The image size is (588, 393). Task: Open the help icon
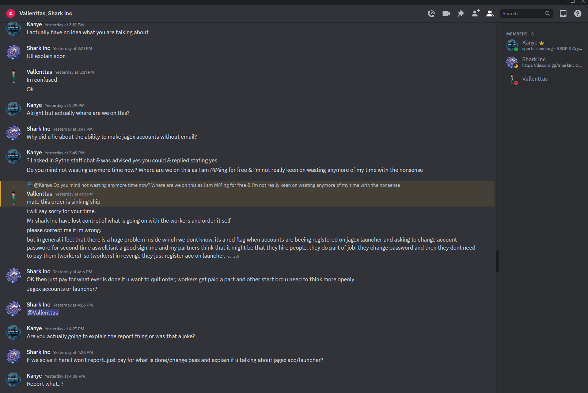coord(578,14)
